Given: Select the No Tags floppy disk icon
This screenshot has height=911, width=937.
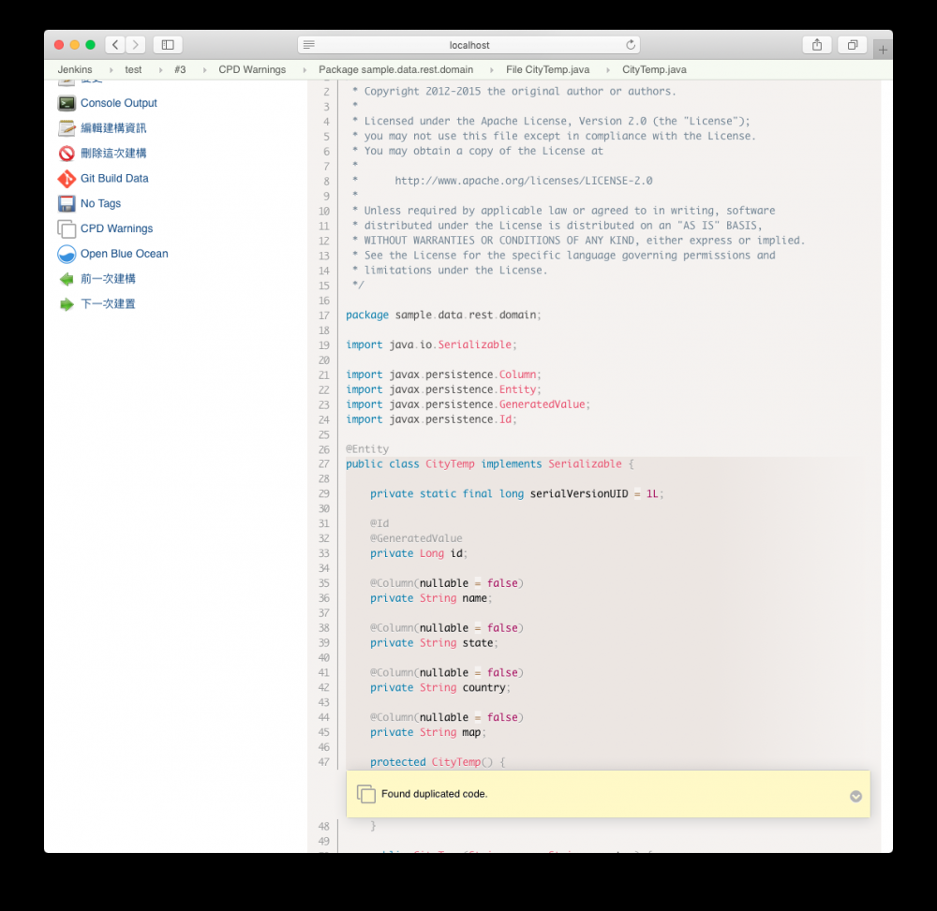Looking at the screenshot, I should (67, 203).
